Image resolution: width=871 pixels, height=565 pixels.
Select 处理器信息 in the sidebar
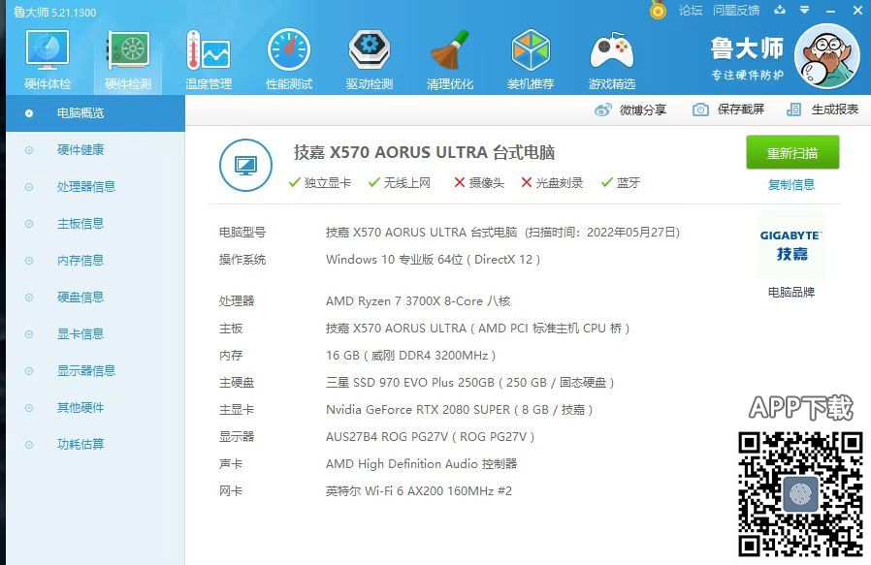tap(85, 187)
